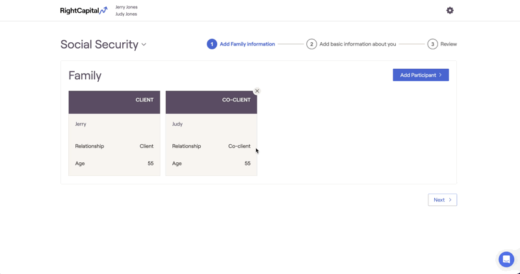520x274 pixels.
Task: Click step 2 circle icon
Action: [311, 44]
